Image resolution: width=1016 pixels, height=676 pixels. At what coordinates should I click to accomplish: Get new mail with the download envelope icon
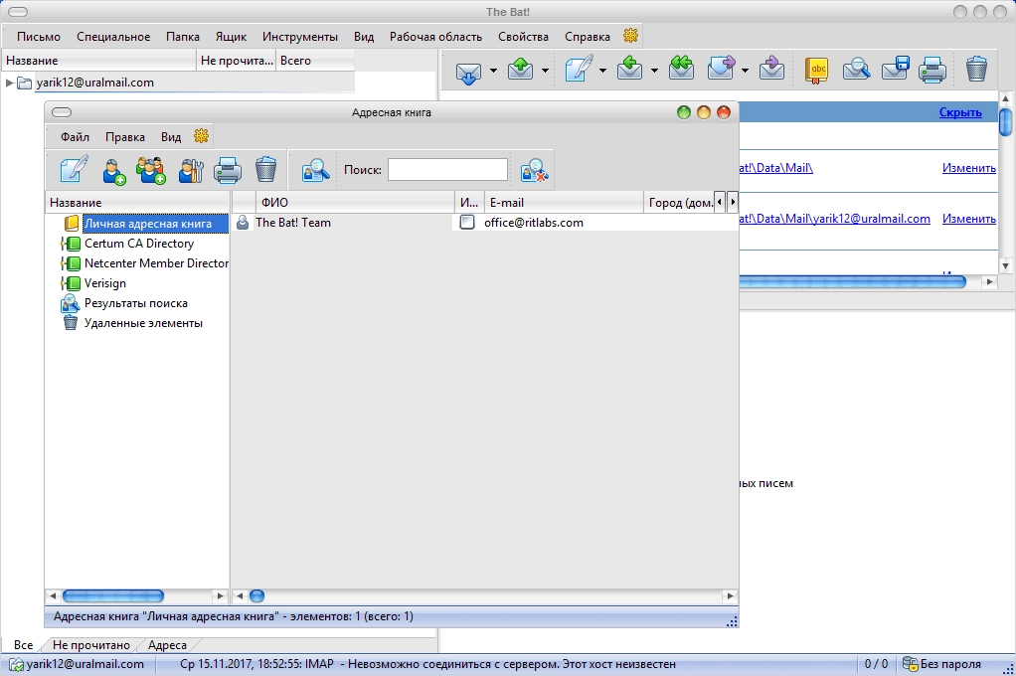468,70
